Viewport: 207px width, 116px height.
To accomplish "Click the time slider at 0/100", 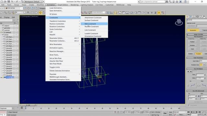I will click(x=28, y=105).
